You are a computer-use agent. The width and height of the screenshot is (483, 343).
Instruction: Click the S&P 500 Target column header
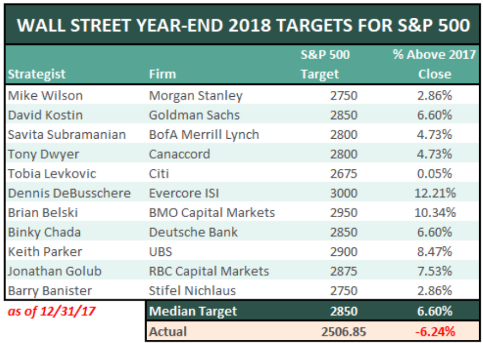[x=325, y=64]
